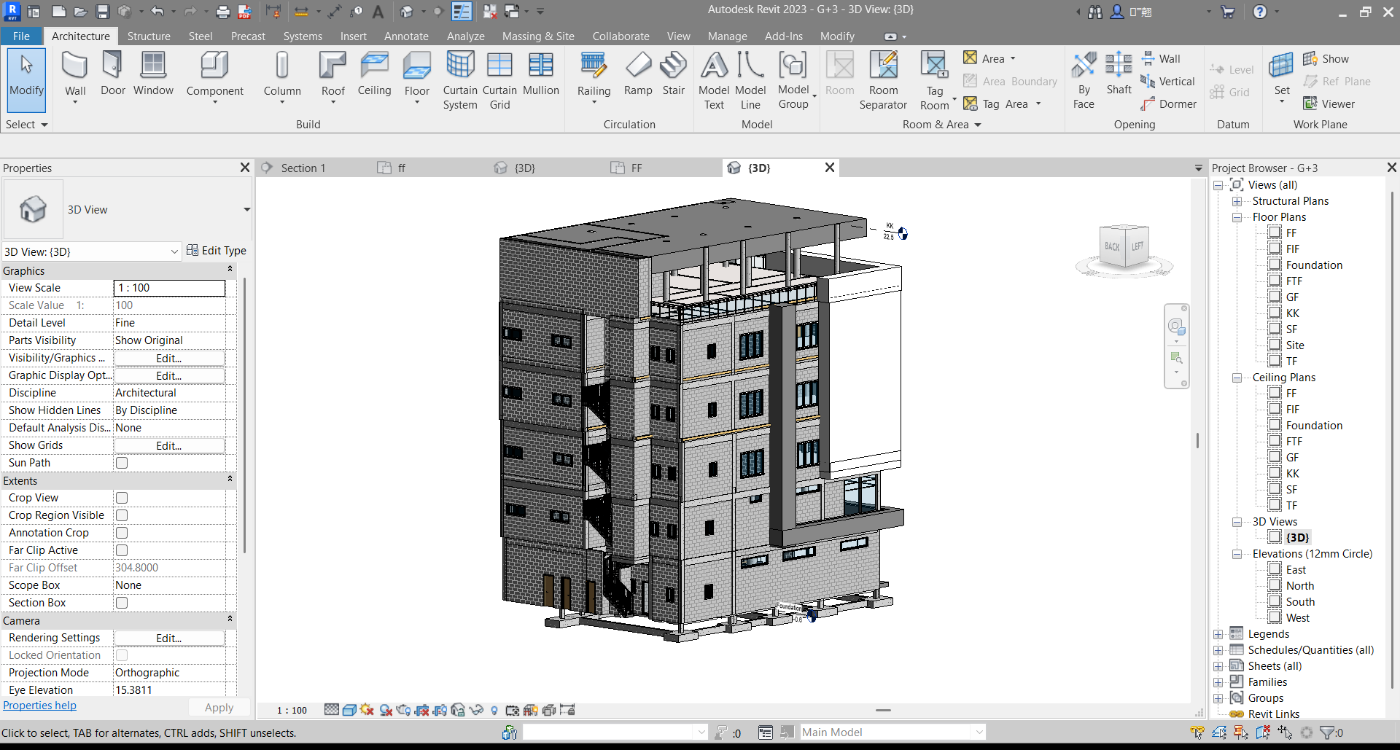Switch to the Section 1 view tab

[x=303, y=168]
